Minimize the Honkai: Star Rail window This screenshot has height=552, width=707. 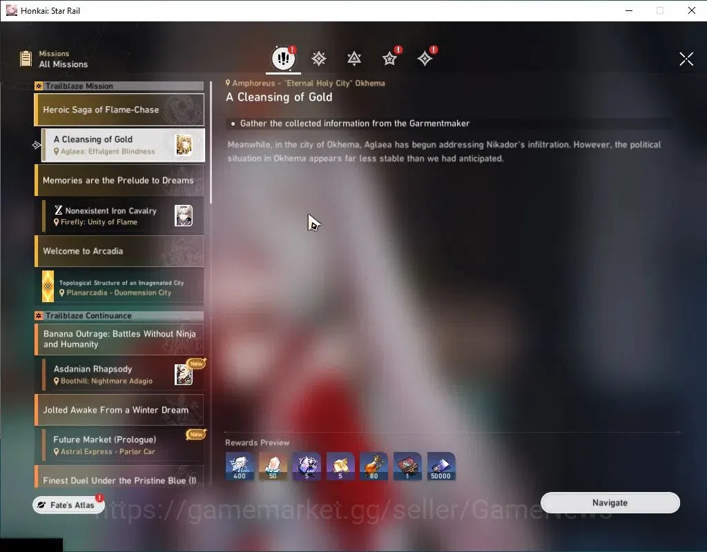pos(629,10)
